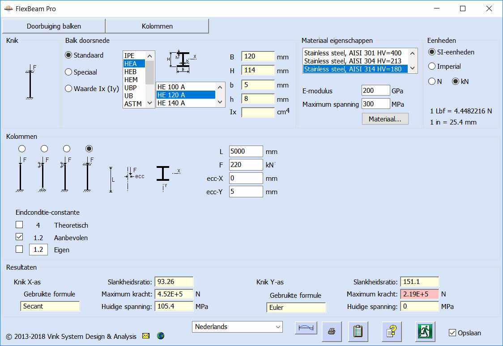Select HEB in the profile list
This screenshot has height=346, width=503.
pos(134,72)
